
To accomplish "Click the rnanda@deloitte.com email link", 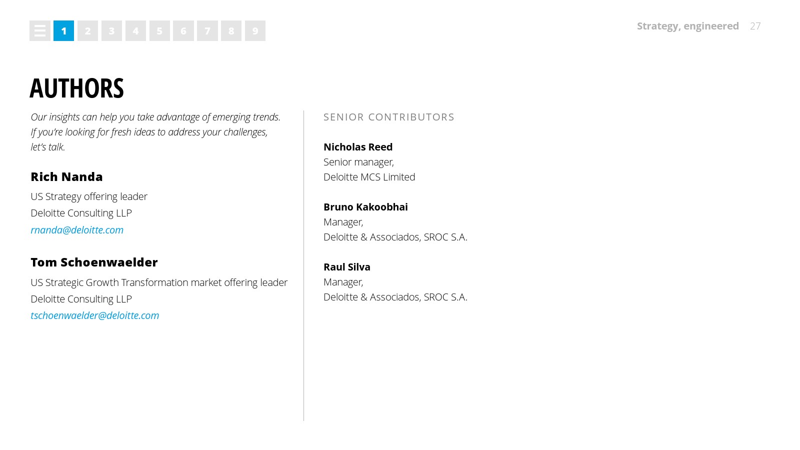I will coord(77,230).
